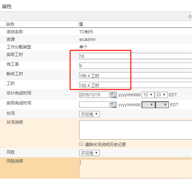
Task: Open empty minute dropdown for 实际完成时间
Action: coord(162,105)
